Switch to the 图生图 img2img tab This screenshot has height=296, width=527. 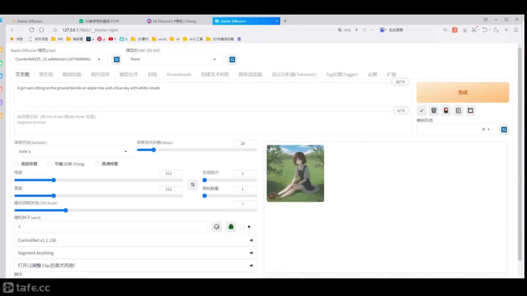(46, 74)
